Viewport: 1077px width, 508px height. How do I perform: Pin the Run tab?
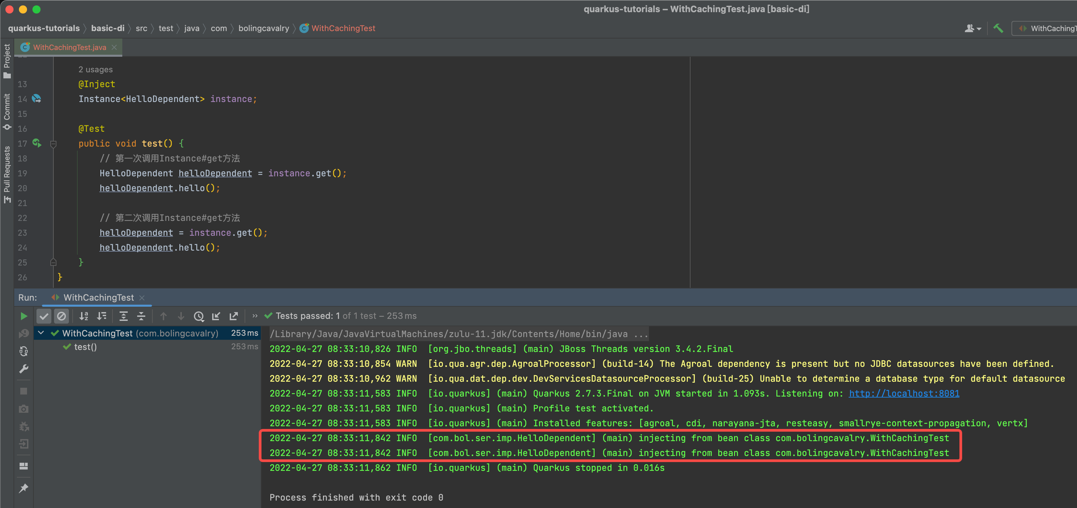tap(24, 488)
